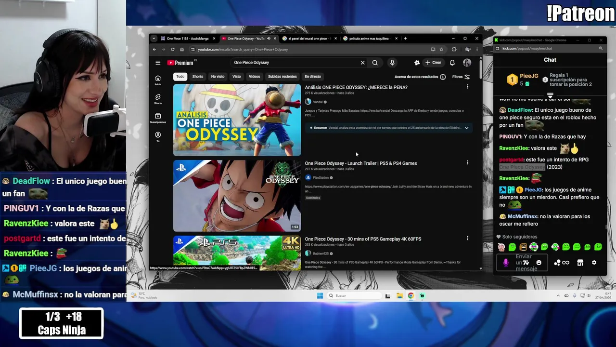
Task: Click the Windows taskbar Buscar search box
Action: (x=354, y=296)
